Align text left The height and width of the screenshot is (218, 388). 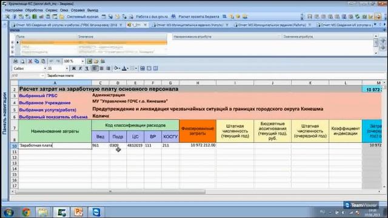[x=95, y=68]
